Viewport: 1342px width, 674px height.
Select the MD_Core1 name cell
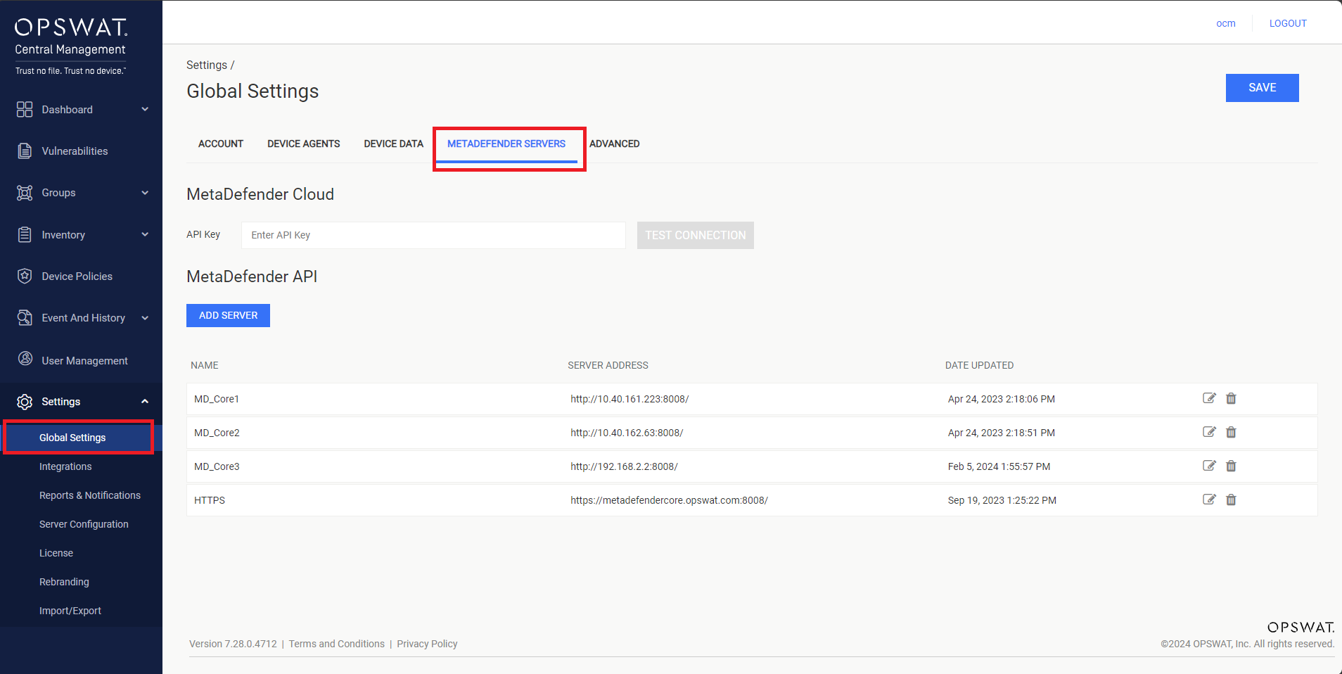pyautogui.click(x=217, y=399)
